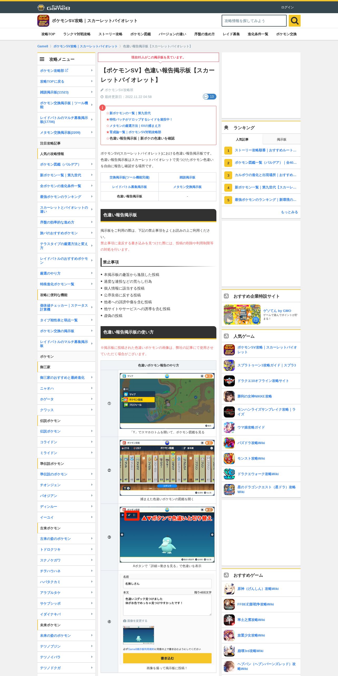Click the 名前 field containing 名無しさん

(x=167, y=584)
